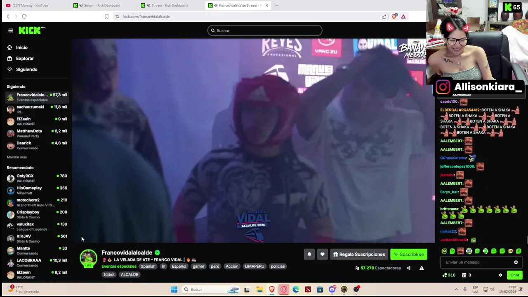Select the LIMAPERU tag
528x297 pixels.
pyautogui.click(x=255, y=266)
